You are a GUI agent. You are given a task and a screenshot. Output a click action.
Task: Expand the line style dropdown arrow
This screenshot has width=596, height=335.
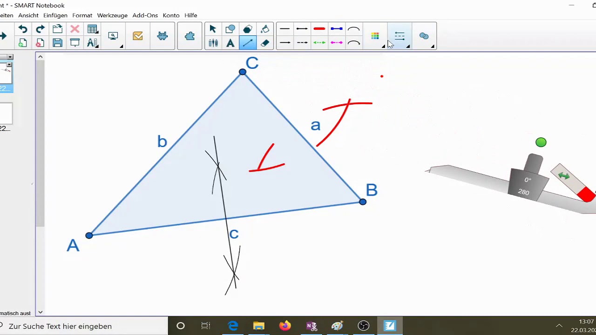[x=408, y=46]
